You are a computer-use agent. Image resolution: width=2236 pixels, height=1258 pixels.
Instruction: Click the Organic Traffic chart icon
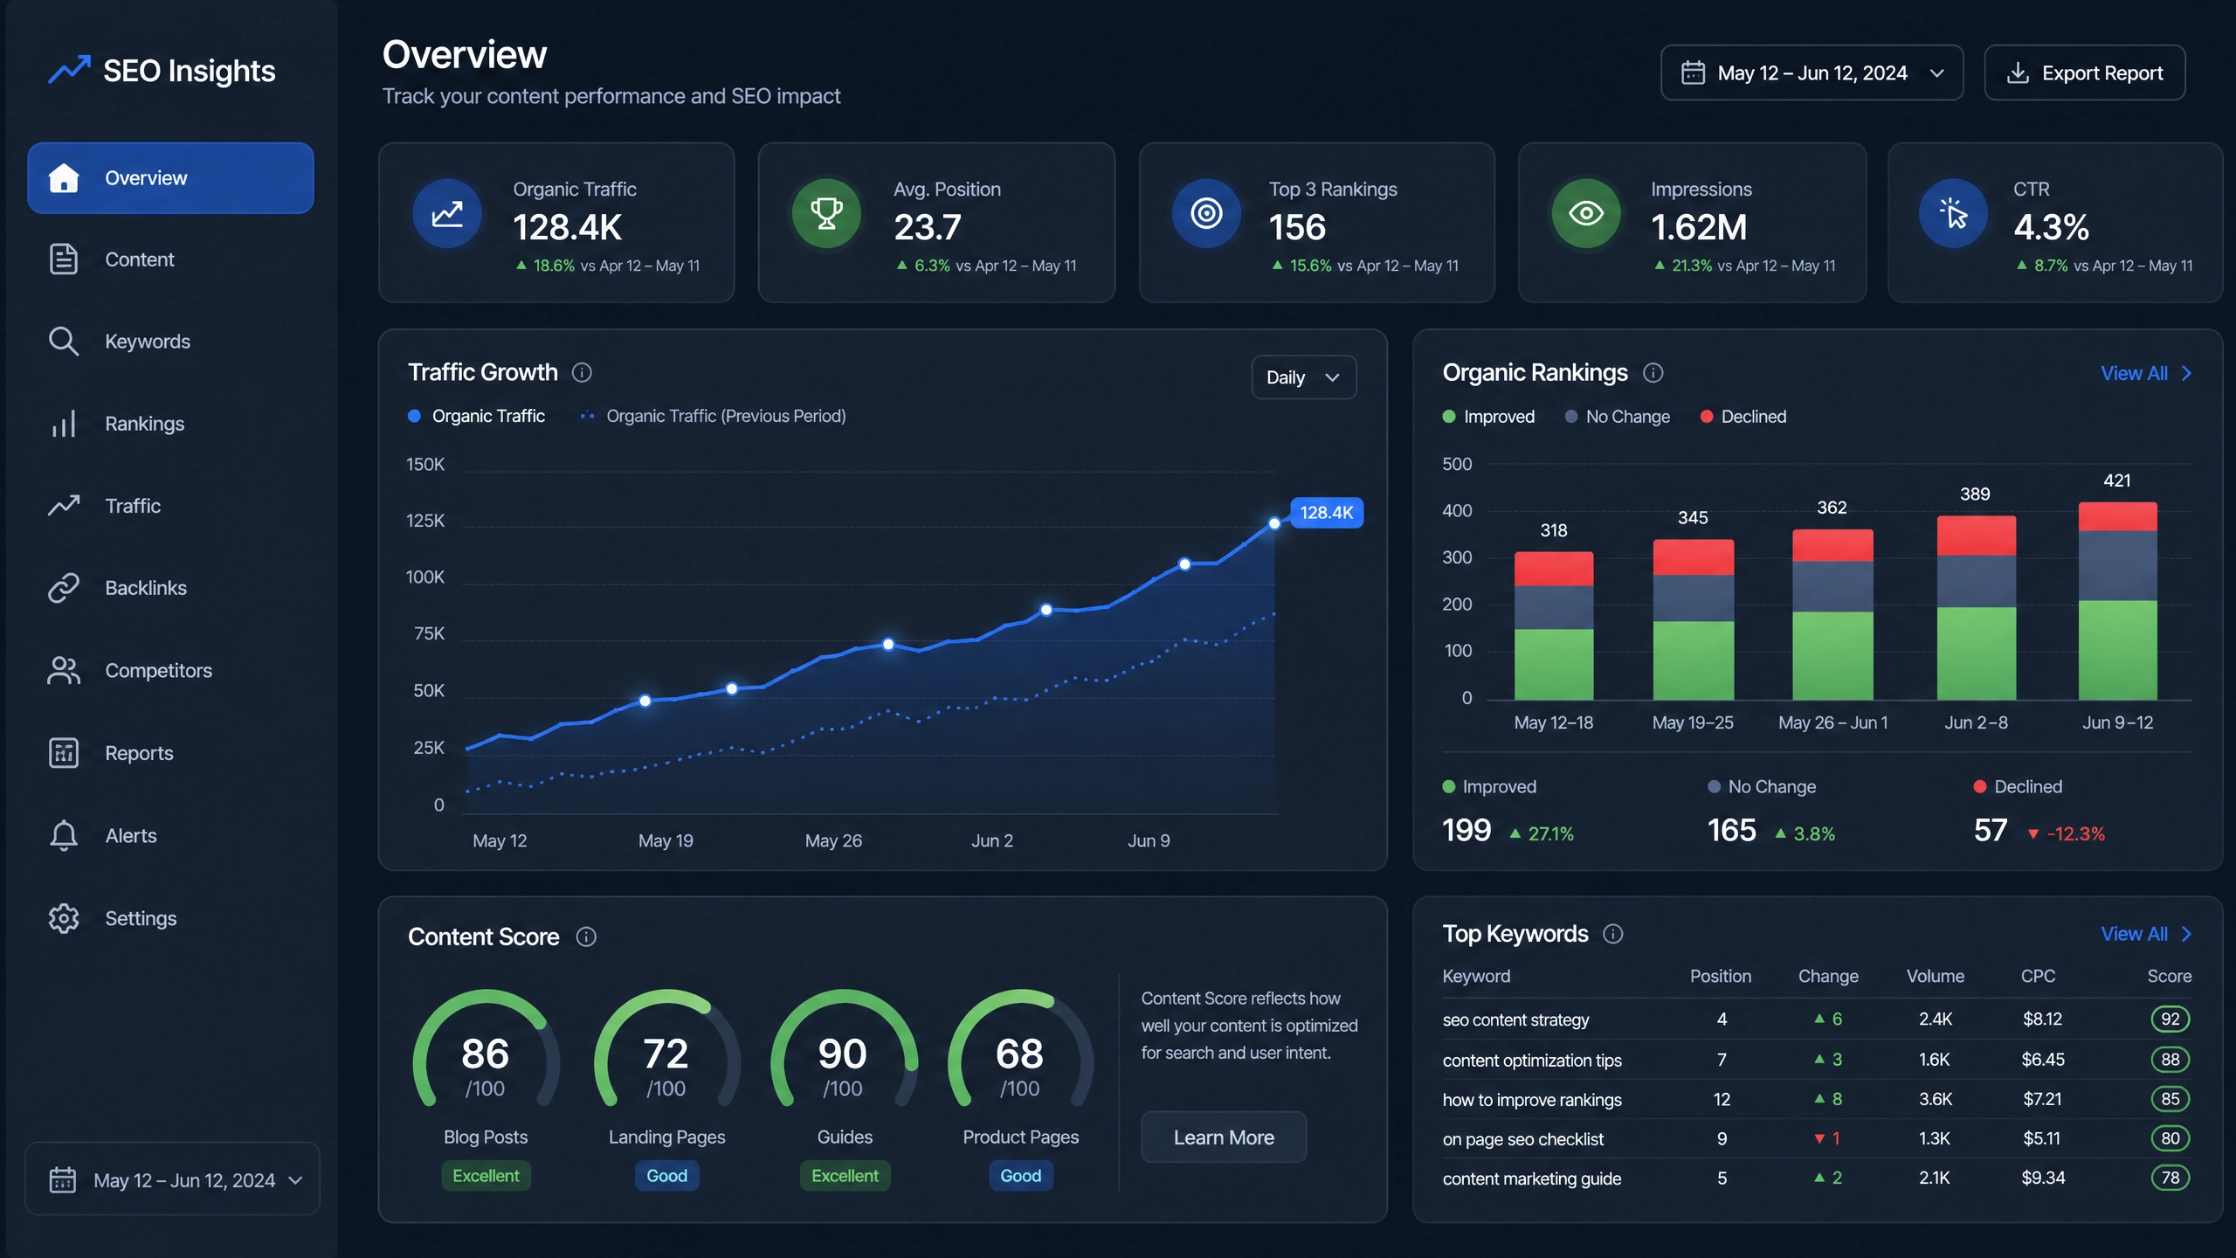(447, 214)
